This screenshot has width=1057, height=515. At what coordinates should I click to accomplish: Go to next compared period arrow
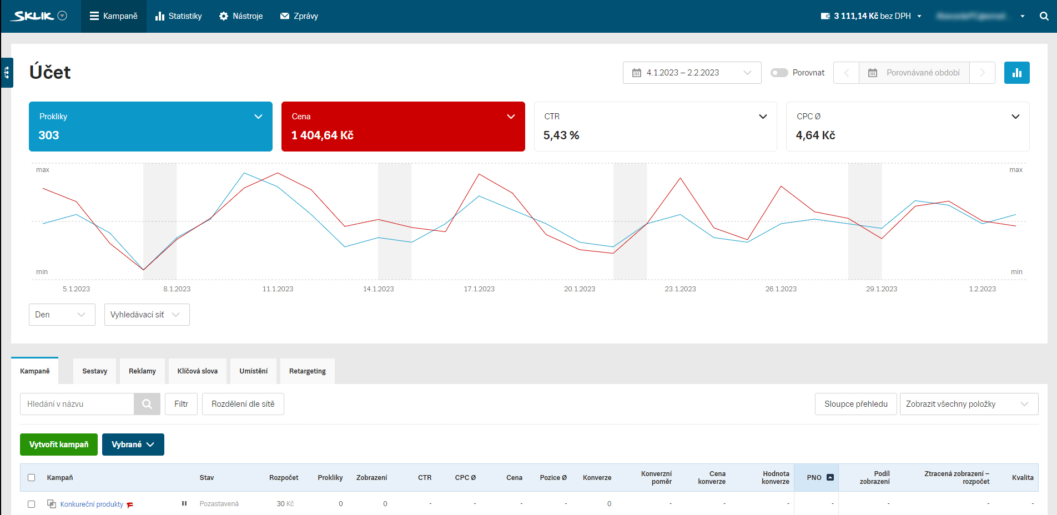coord(982,73)
